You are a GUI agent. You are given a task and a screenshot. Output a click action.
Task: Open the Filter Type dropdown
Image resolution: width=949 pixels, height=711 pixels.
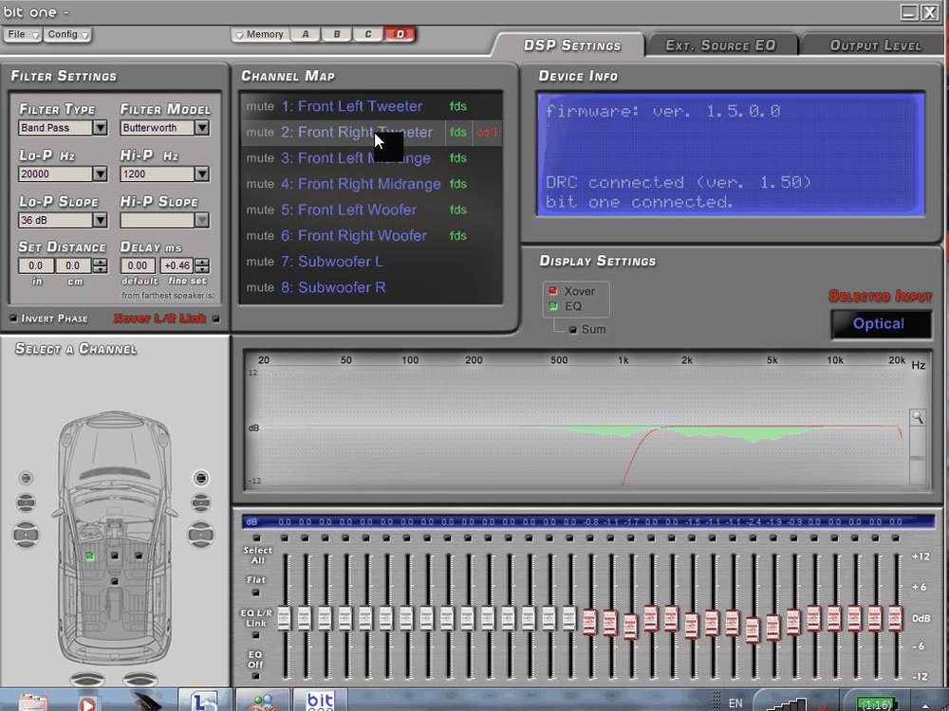pyautogui.click(x=100, y=128)
